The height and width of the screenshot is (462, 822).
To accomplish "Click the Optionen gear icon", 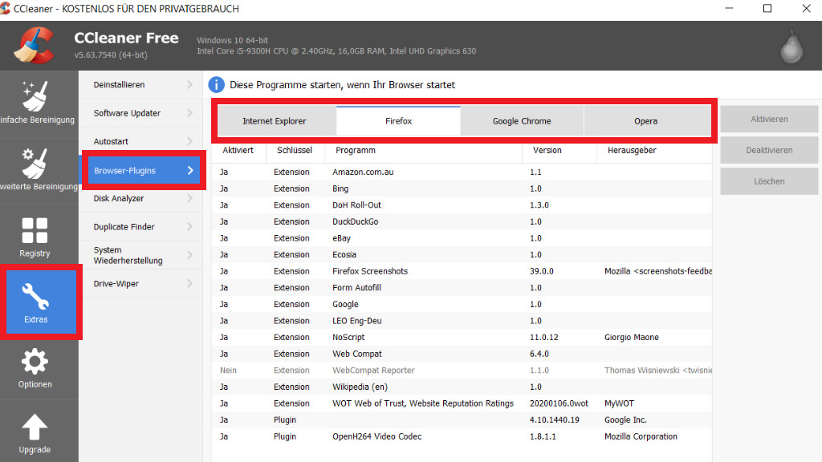I will 35,363.
